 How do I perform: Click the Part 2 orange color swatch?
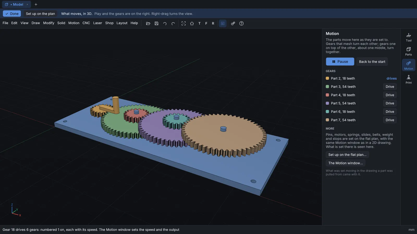[327, 78]
